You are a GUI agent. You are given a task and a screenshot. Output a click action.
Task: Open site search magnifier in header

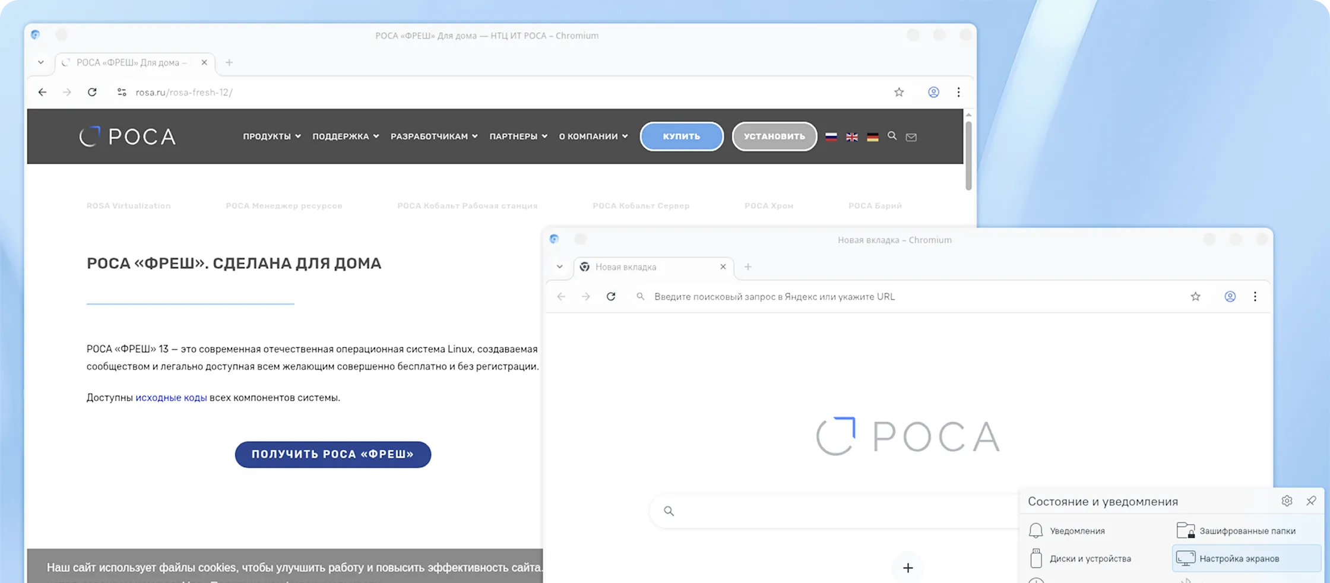[x=892, y=136]
